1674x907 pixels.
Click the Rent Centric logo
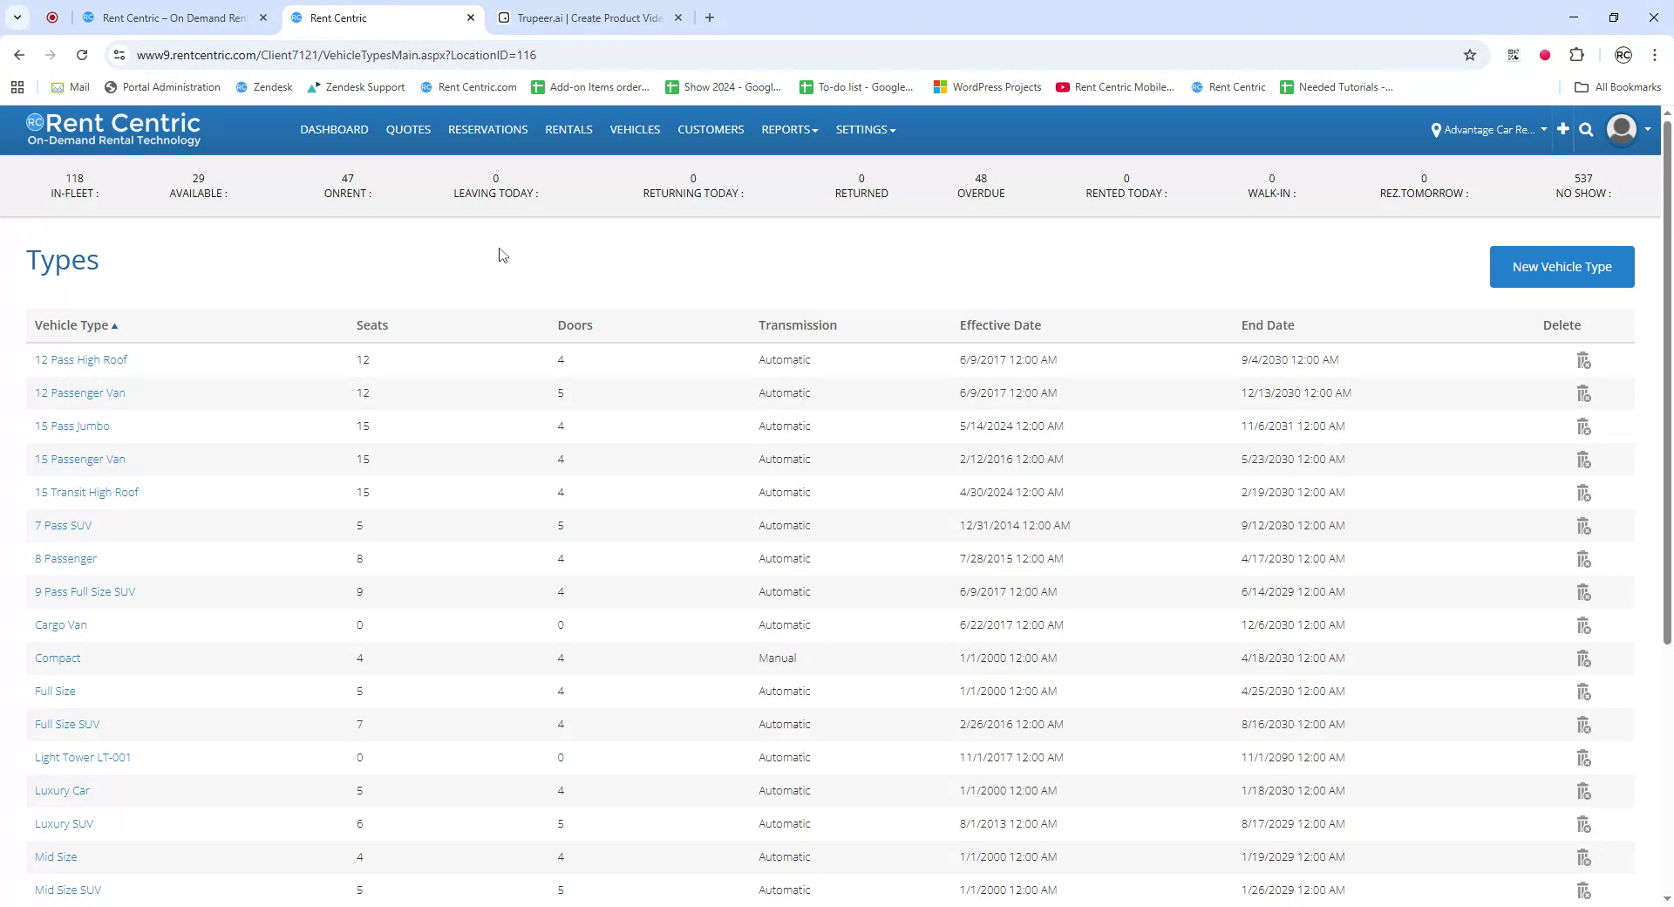click(113, 129)
